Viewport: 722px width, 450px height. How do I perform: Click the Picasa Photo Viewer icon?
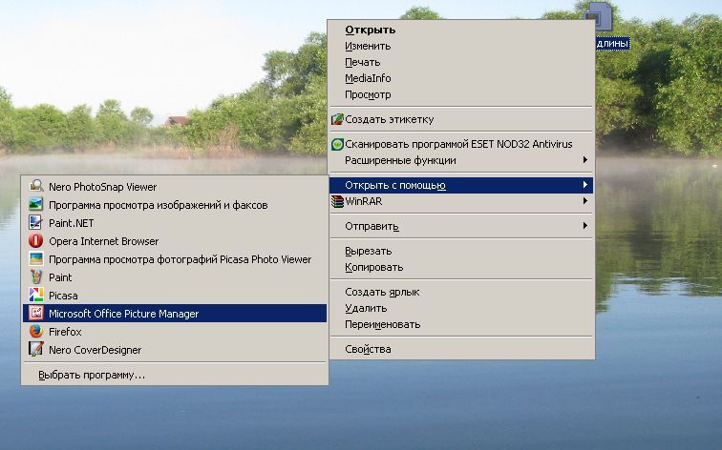[36, 258]
